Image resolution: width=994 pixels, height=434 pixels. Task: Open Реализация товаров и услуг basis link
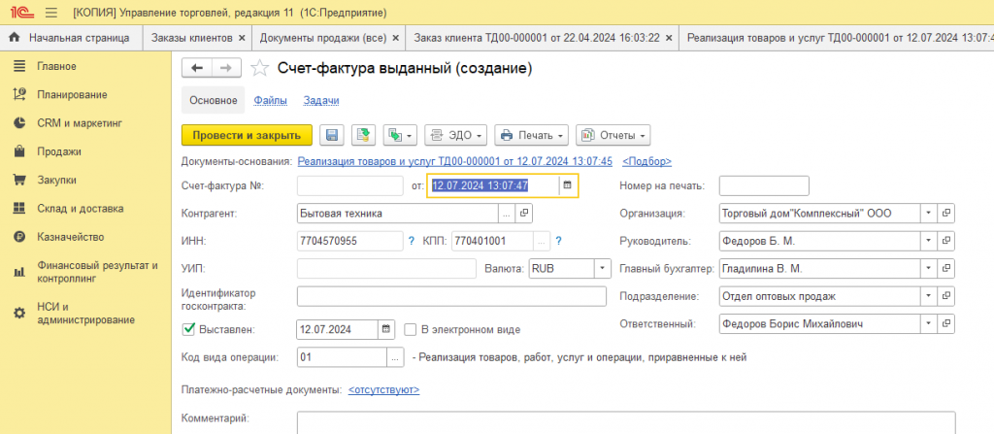point(455,162)
